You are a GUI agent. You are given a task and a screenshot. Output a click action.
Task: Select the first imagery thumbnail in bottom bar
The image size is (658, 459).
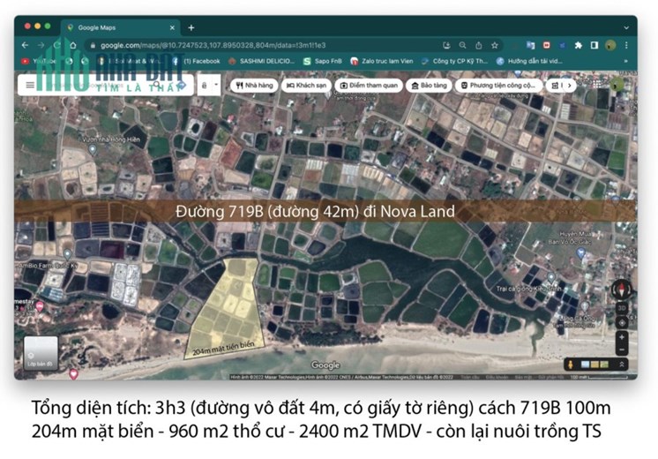pos(585,365)
